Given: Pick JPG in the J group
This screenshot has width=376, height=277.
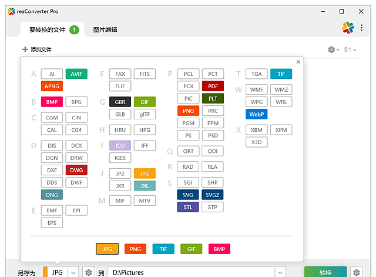Looking at the screenshot, I should [x=145, y=173].
